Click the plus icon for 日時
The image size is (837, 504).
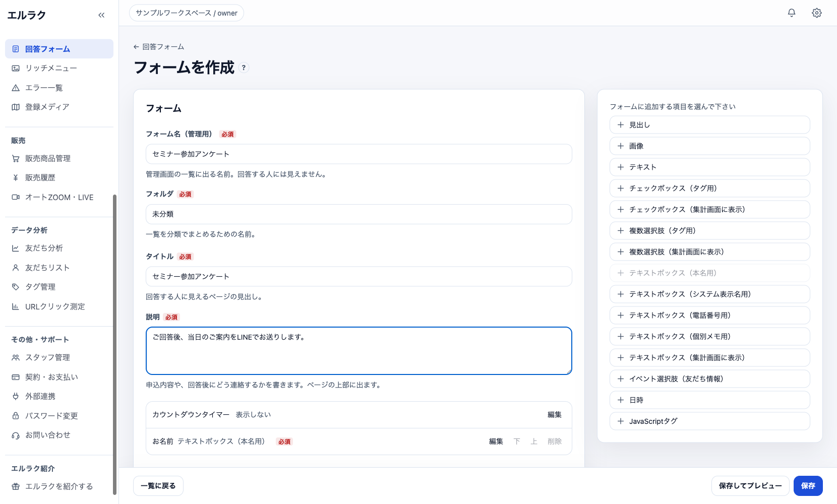(x=621, y=400)
